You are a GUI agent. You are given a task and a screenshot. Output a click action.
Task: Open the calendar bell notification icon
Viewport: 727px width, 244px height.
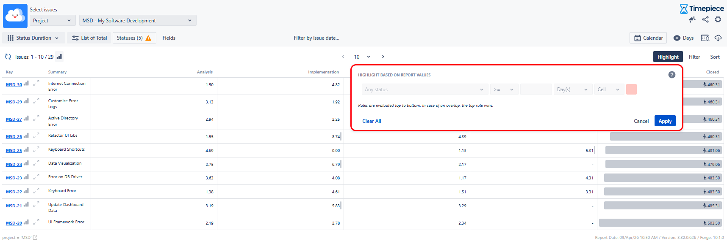[x=705, y=38]
